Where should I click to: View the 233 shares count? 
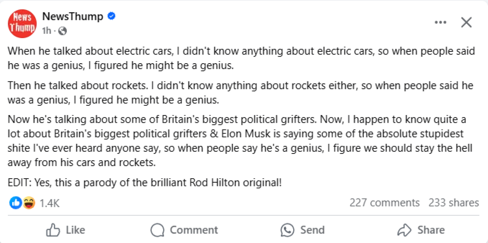[454, 203]
